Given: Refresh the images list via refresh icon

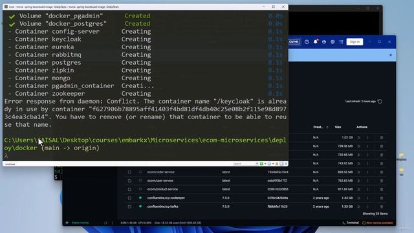Looking at the screenshot, I should click(x=380, y=101).
